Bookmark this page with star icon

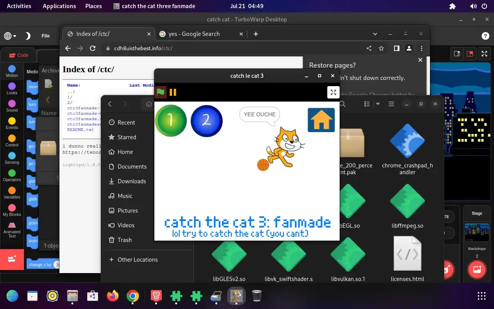381,48
